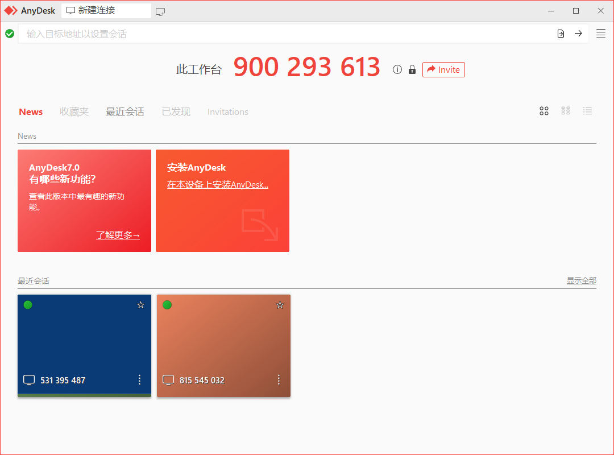Click the green online status dot on 815 545 032

click(167, 305)
